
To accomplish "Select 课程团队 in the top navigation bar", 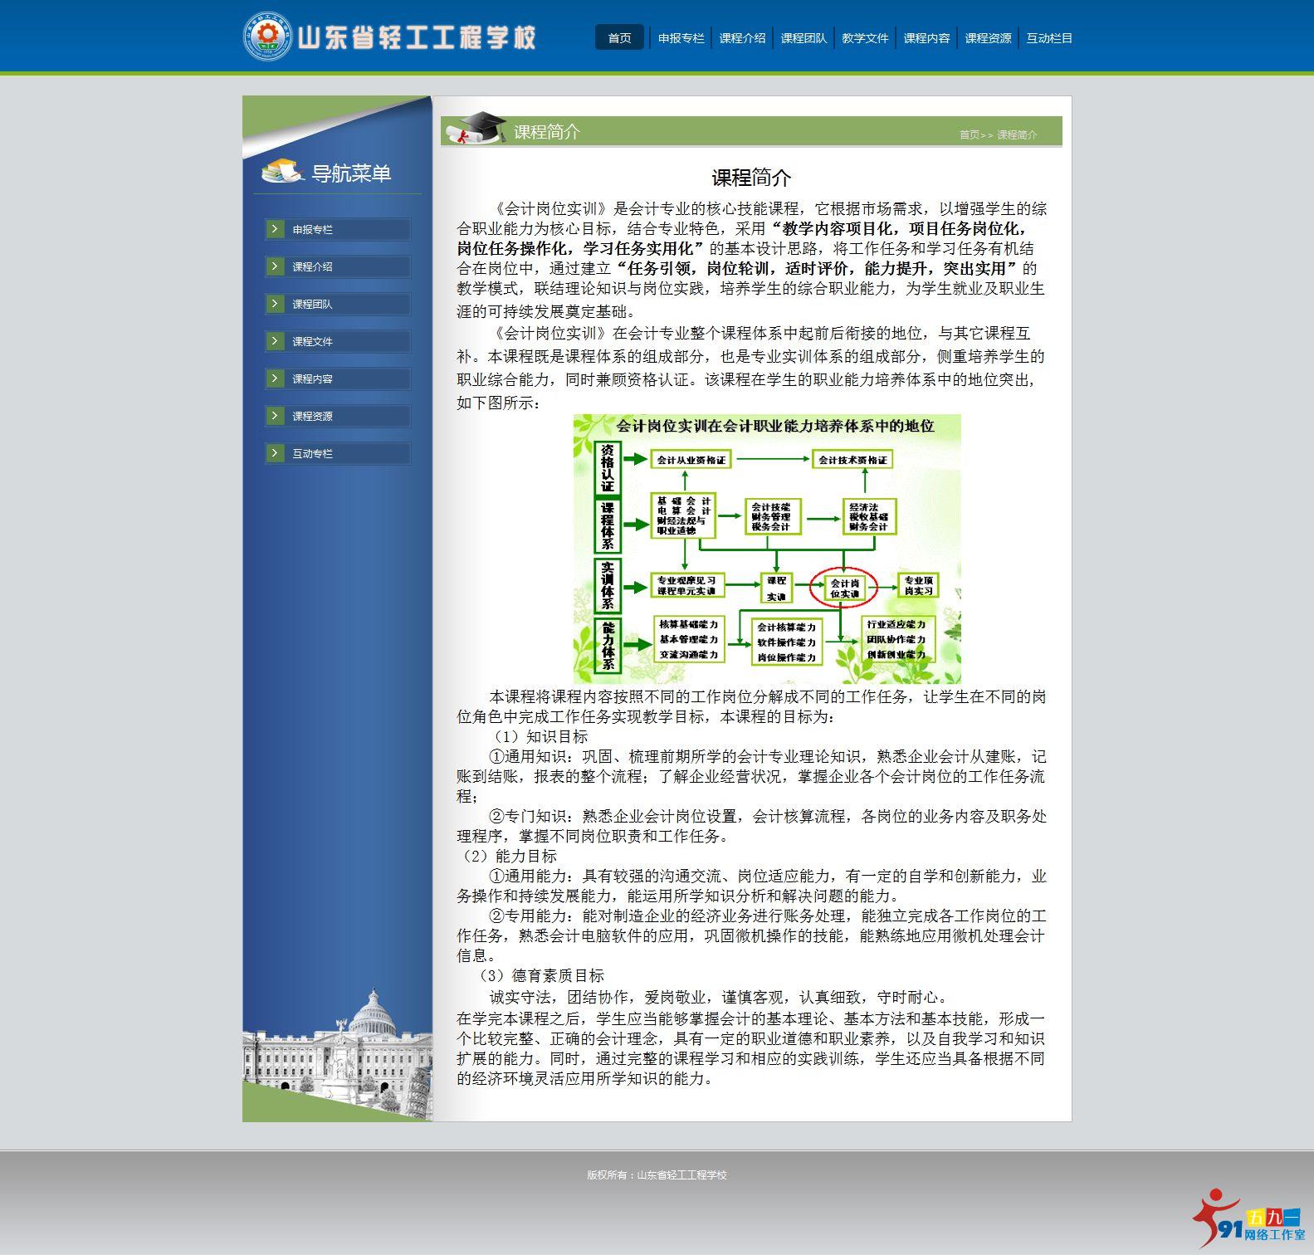I will point(804,38).
